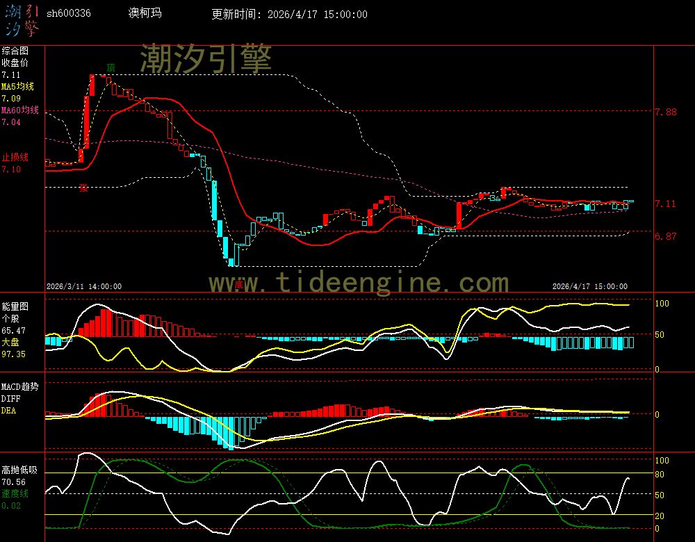Click the 2026/4/17 15:00:00 timeline label

tap(590, 286)
